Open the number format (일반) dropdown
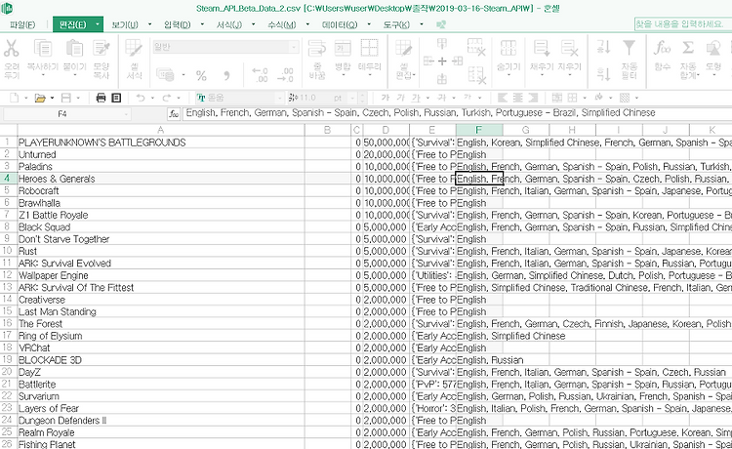The image size is (732, 449). 294,47
